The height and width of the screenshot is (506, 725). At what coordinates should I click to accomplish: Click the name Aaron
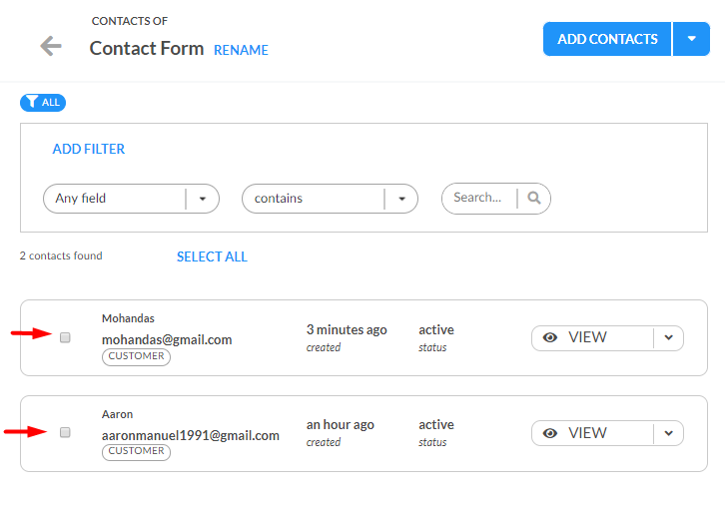(118, 414)
